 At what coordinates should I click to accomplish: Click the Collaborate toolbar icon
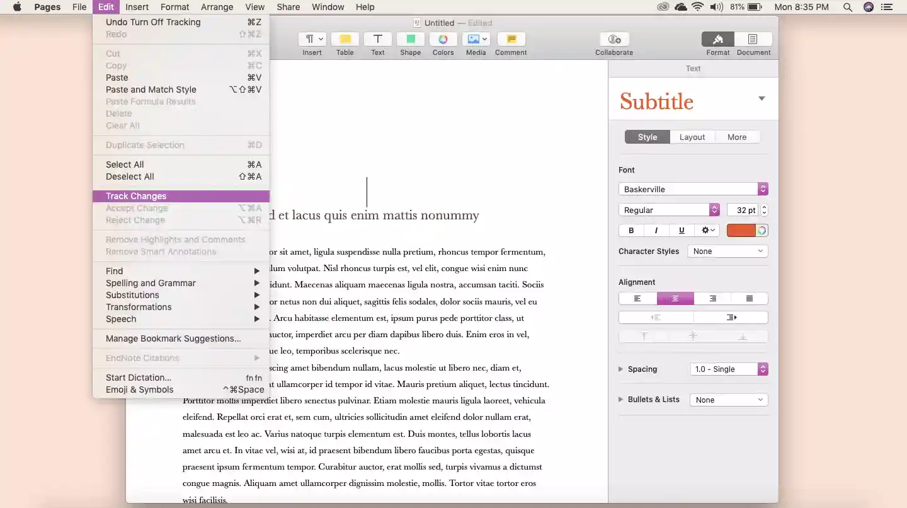coord(614,39)
